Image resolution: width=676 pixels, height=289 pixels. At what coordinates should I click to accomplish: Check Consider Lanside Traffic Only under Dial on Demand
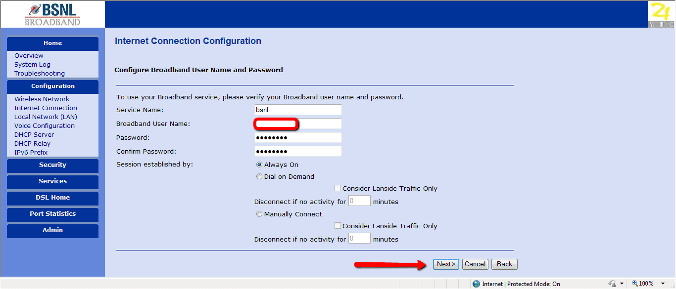point(338,188)
